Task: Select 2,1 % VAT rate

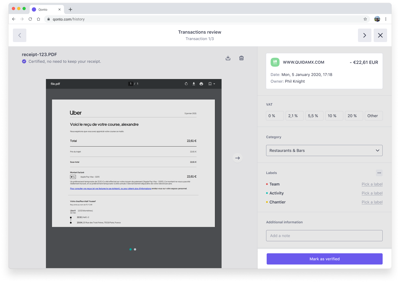Action: click(x=295, y=116)
